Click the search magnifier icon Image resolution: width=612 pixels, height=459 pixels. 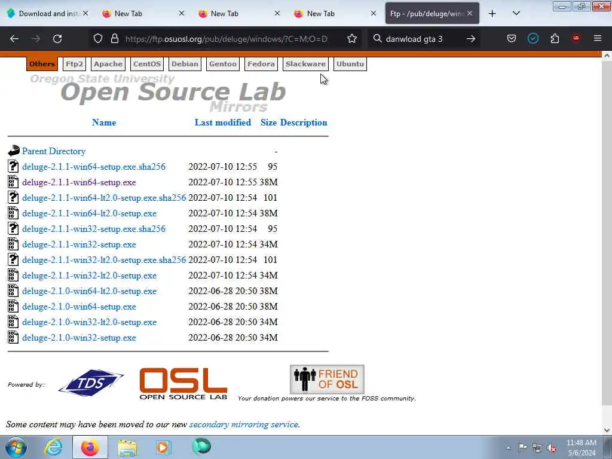point(377,39)
